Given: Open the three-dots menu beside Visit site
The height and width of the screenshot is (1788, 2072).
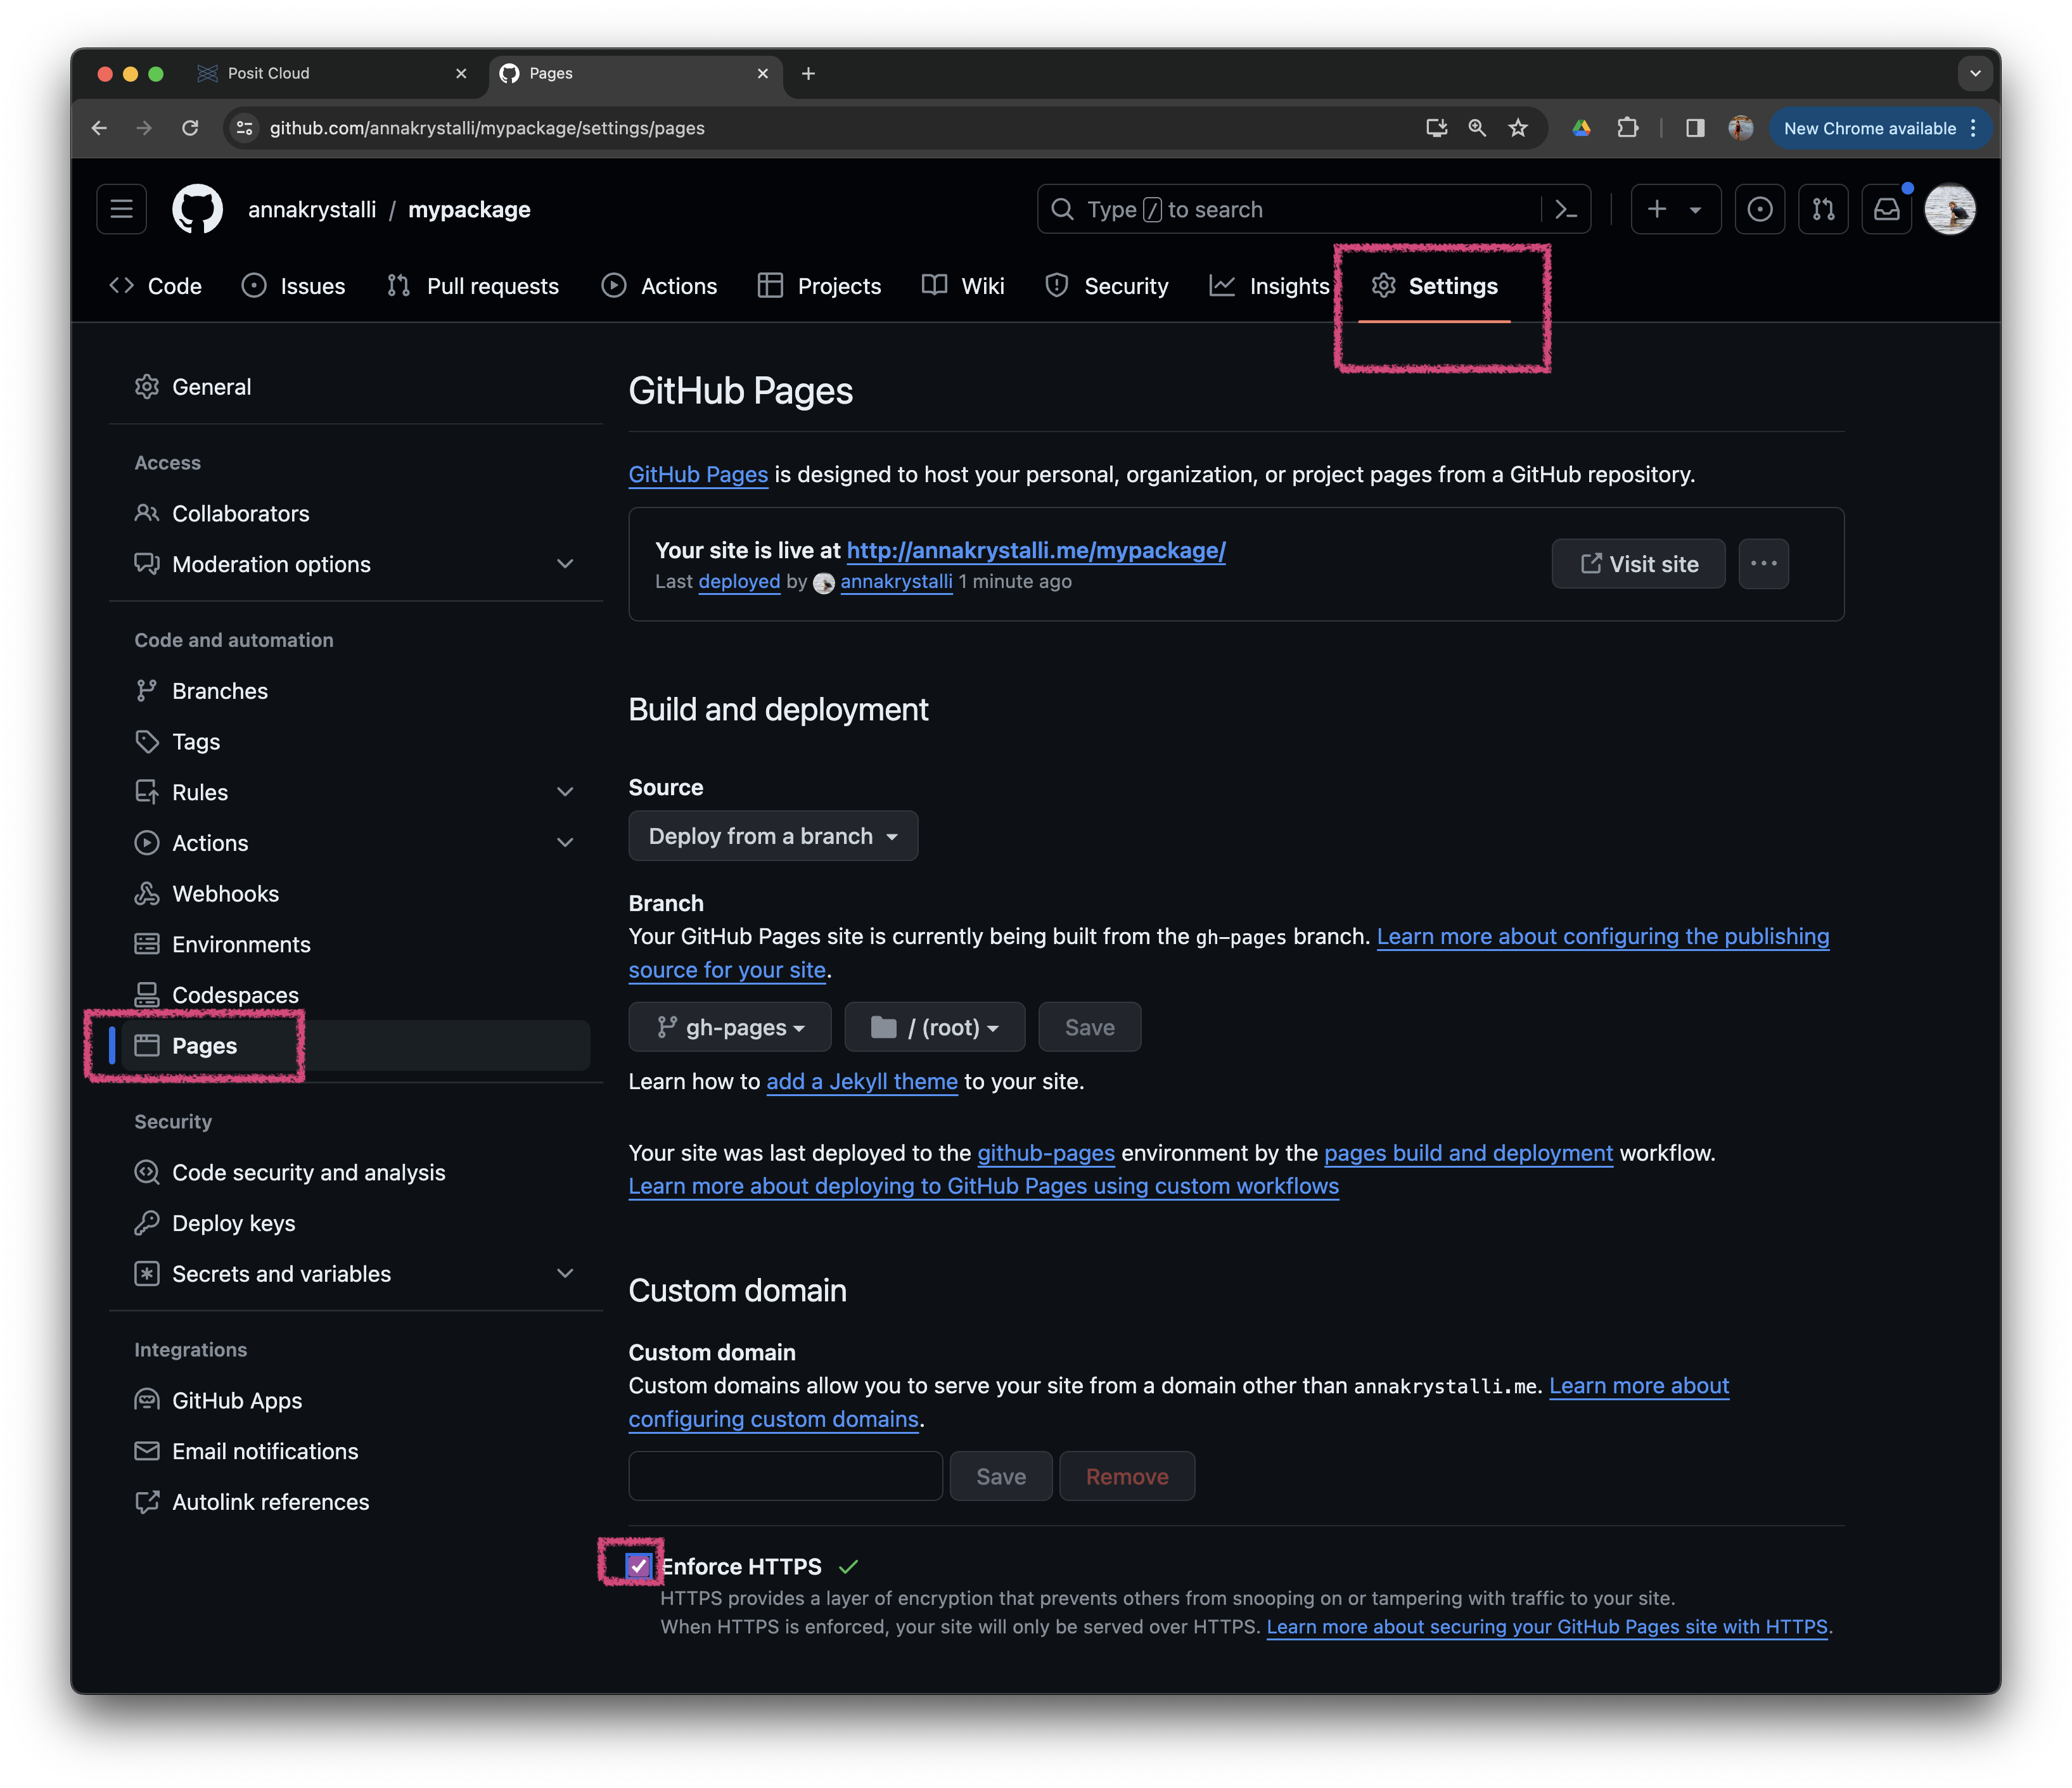Looking at the screenshot, I should tap(1764, 564).
